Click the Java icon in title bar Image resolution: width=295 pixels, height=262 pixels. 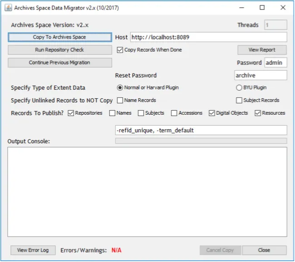coord(8,8)
